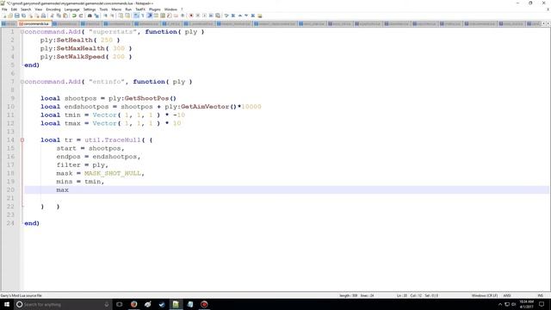Open Firefox from the taskbar
This screenshot has width=551, height=310.
[134, 304]
